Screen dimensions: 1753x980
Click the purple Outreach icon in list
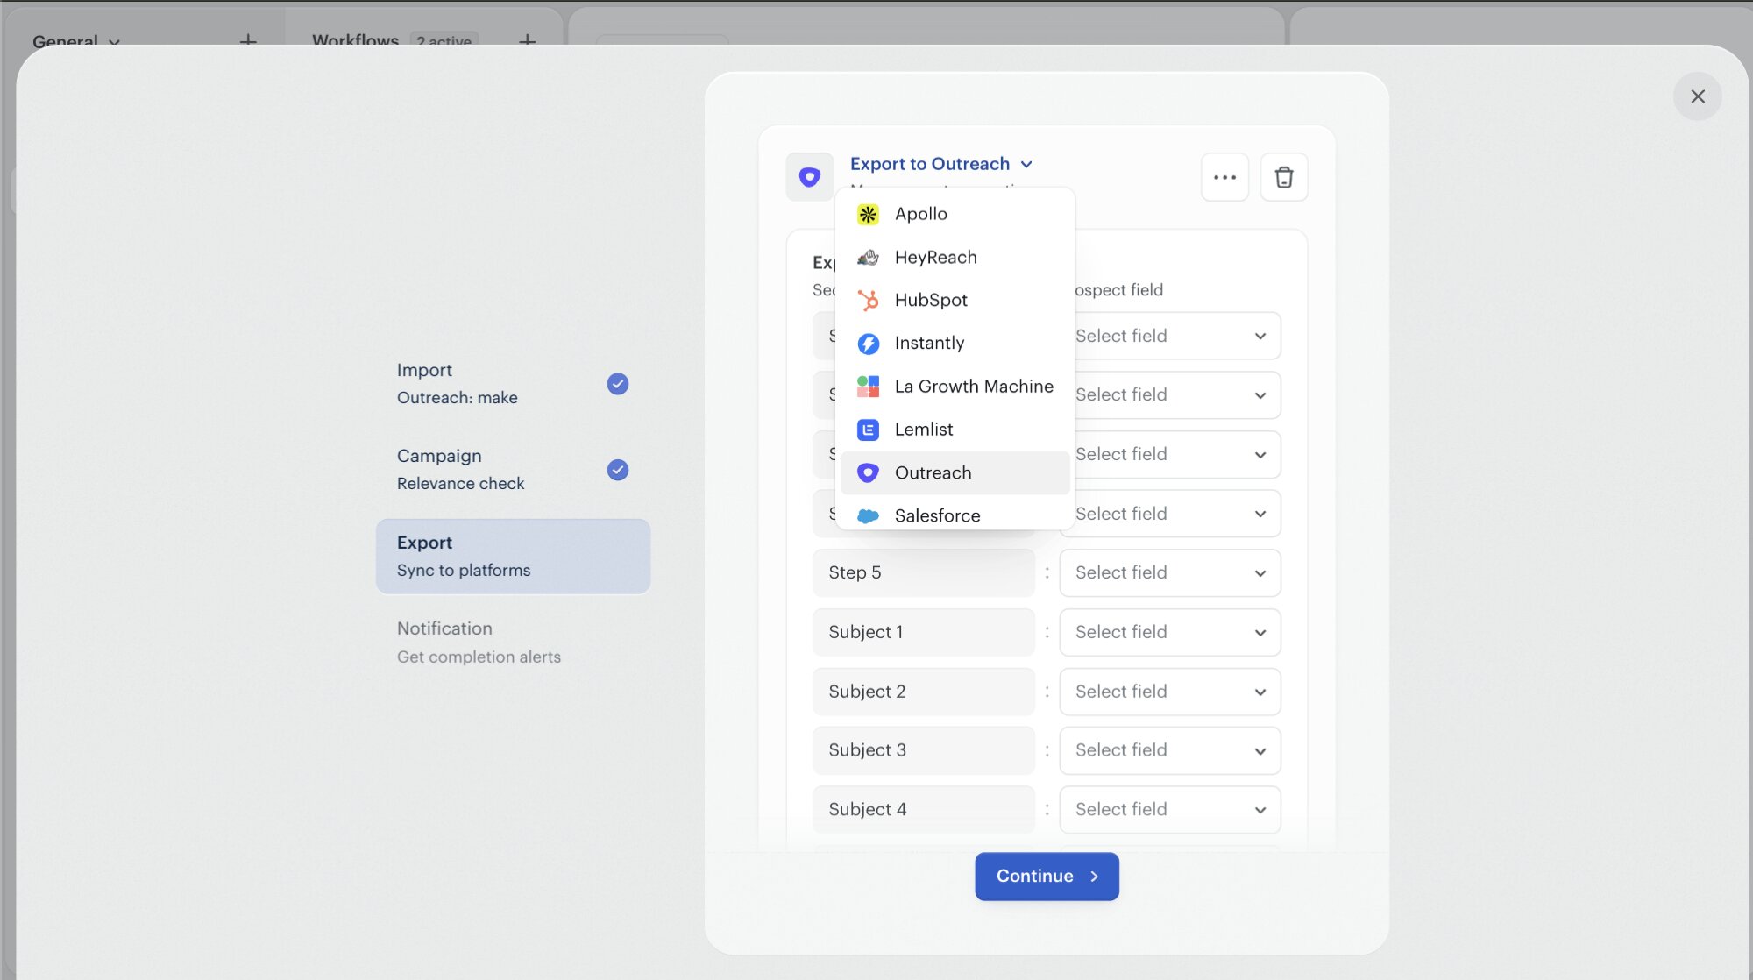tap(868, 472)
